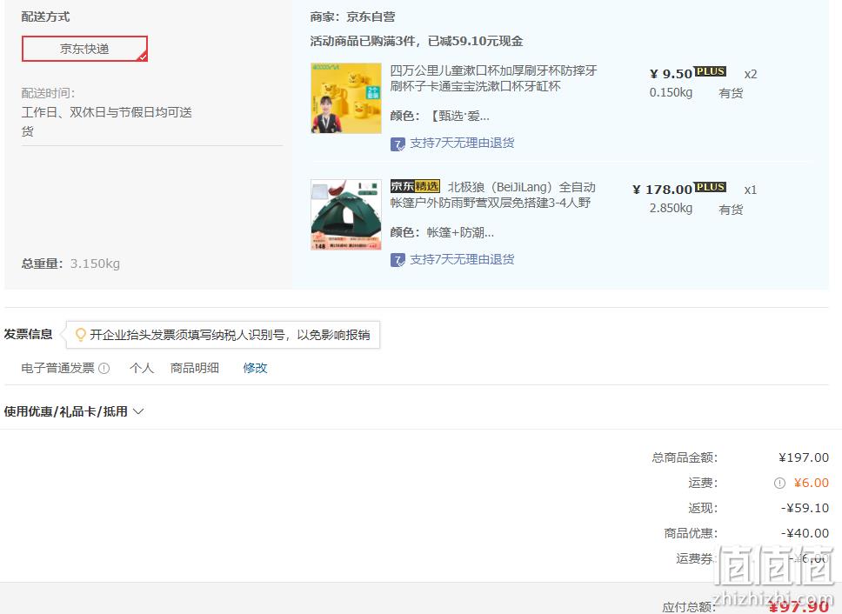Click the 活动商品已购满3件 promotion text
The width and height of the screenshot is (842, 614).
[416, 42]
